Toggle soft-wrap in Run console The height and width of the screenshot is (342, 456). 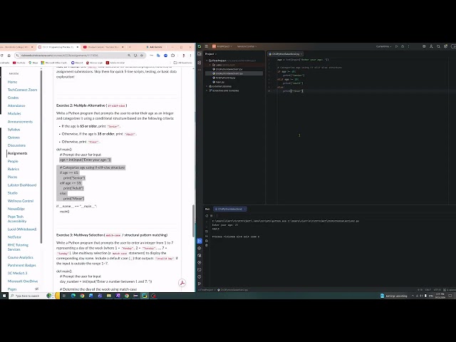(207, 232)
